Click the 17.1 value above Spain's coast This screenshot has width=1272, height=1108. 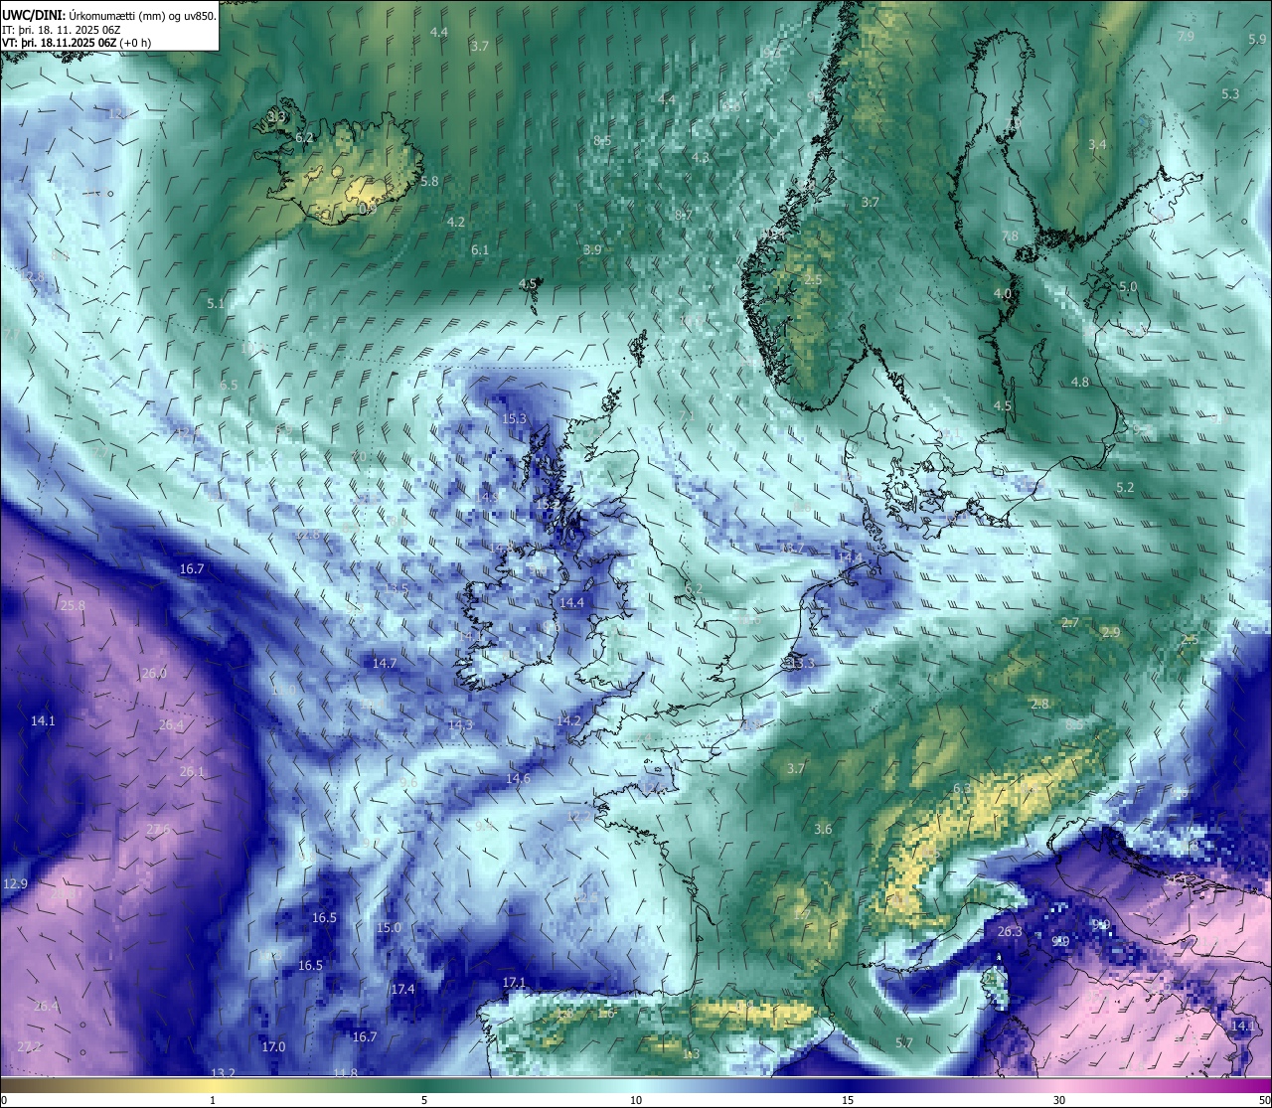(514, 982)
